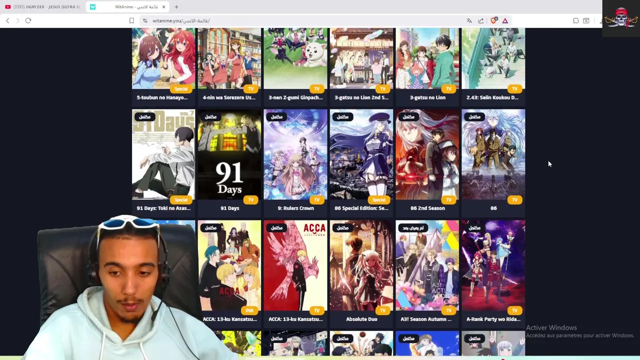640x360 pixels.
Task: Click the TV badge on 2.43: Seiin Koukou
Action: pyautogui.click(x=514, y=89)
